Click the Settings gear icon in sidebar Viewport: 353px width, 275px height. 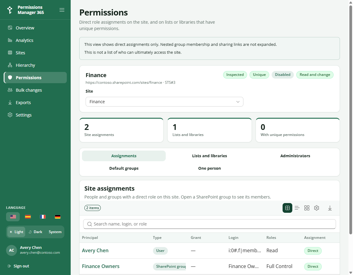[x=10, y=115]
